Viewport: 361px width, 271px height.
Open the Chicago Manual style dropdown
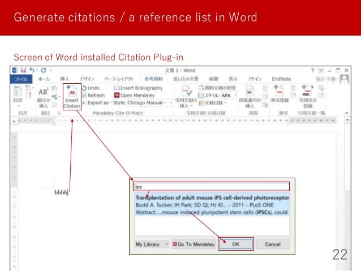(149, 103)
